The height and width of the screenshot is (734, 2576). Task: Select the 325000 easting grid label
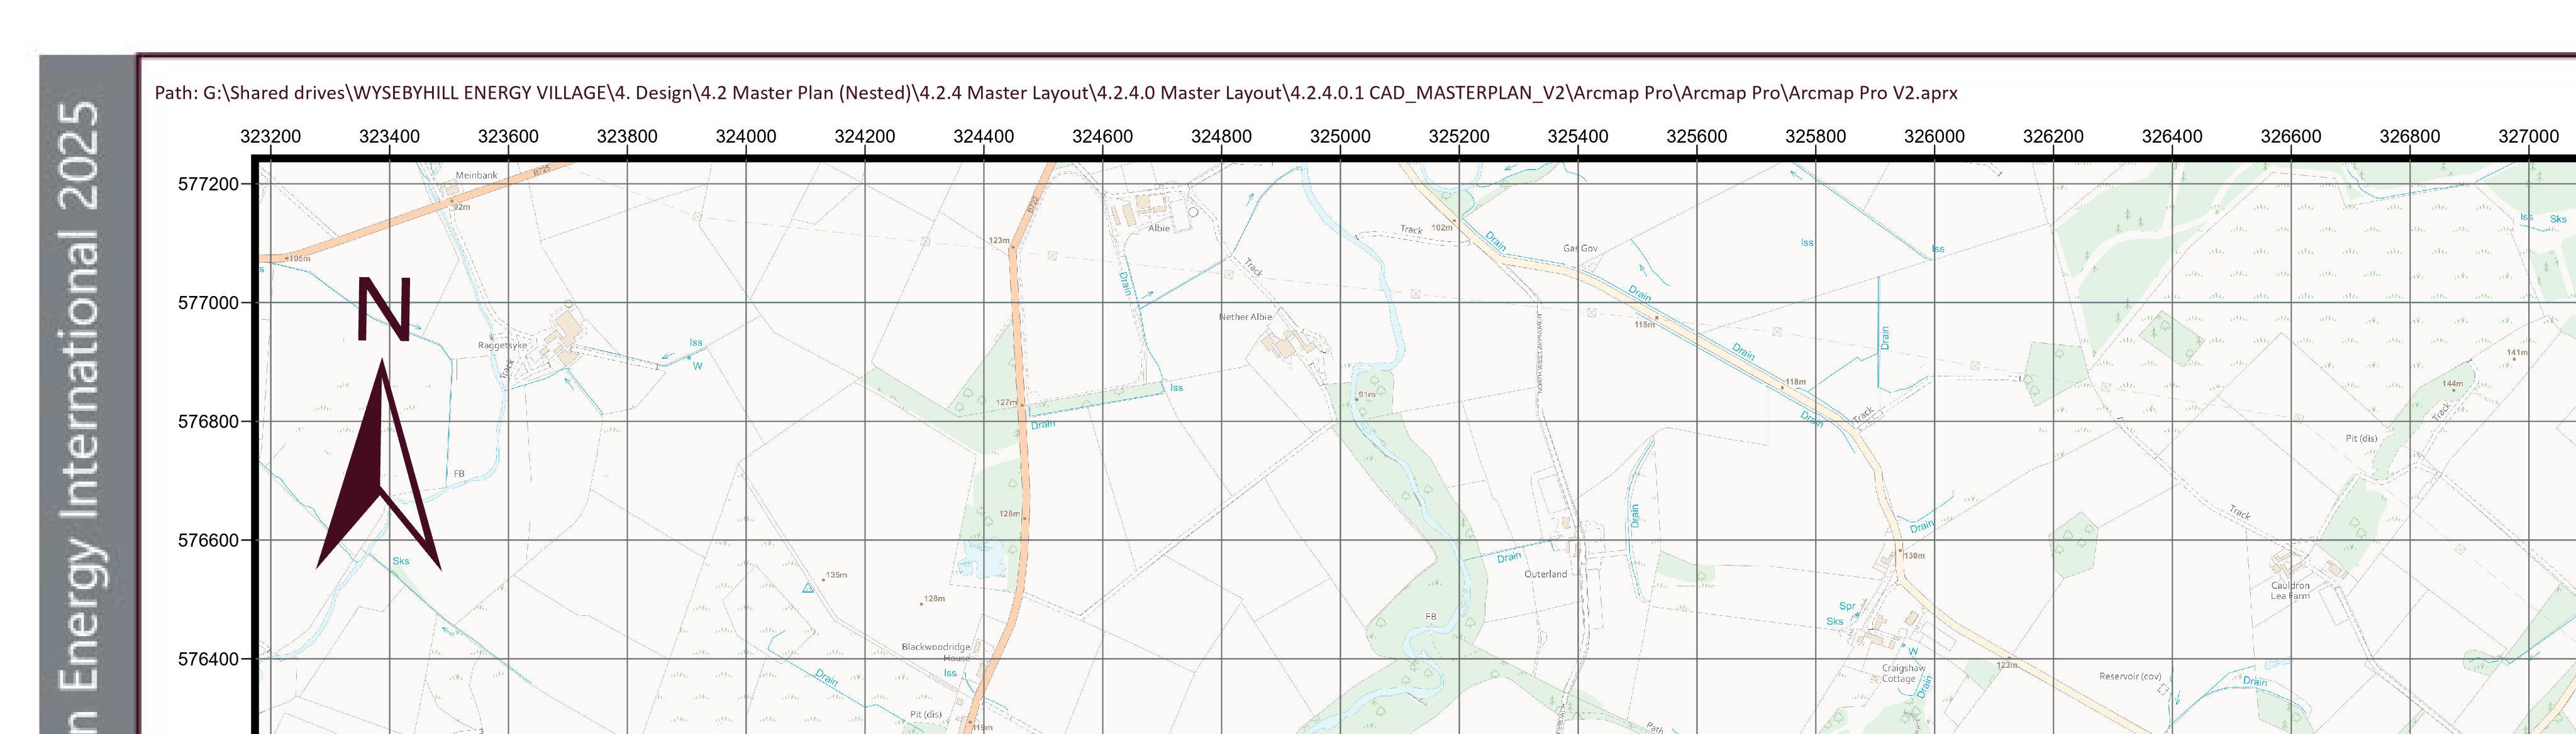pyautogui.click(x=1340, y=137)
